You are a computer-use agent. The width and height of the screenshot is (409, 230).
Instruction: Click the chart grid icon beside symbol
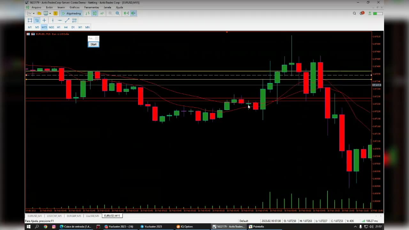coord(28,34)
